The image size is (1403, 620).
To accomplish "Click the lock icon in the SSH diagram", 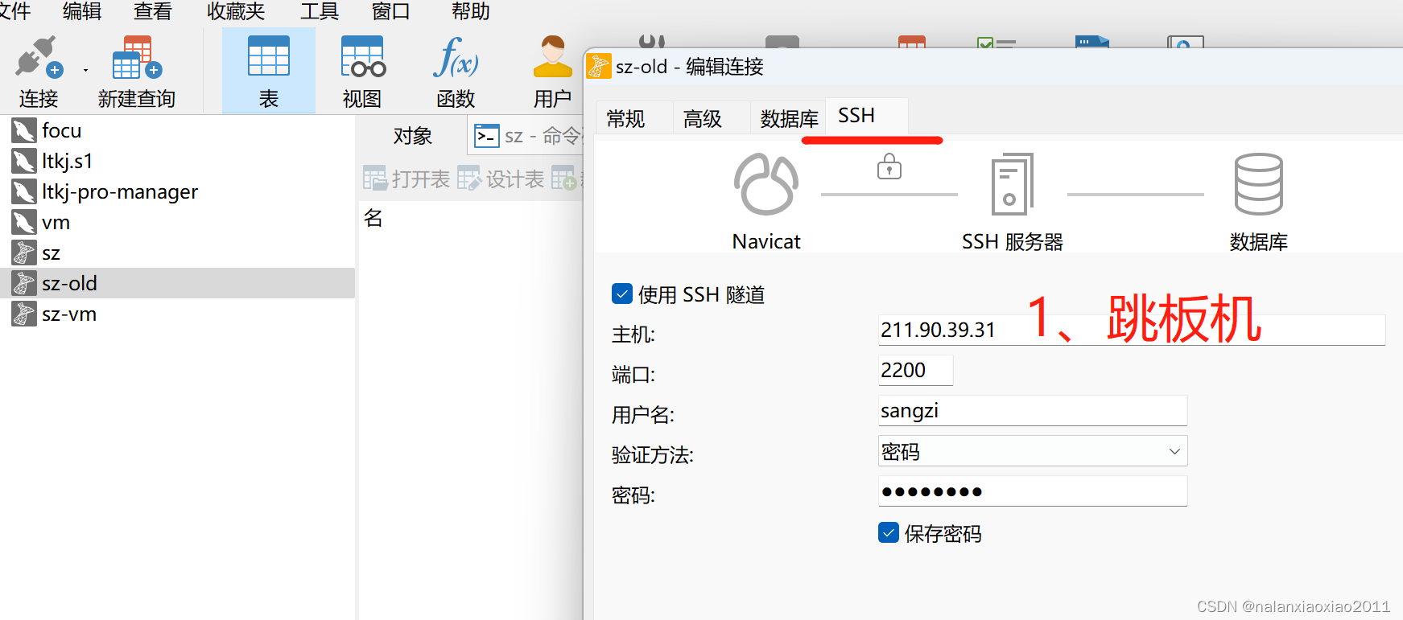I will coord(889,166).
